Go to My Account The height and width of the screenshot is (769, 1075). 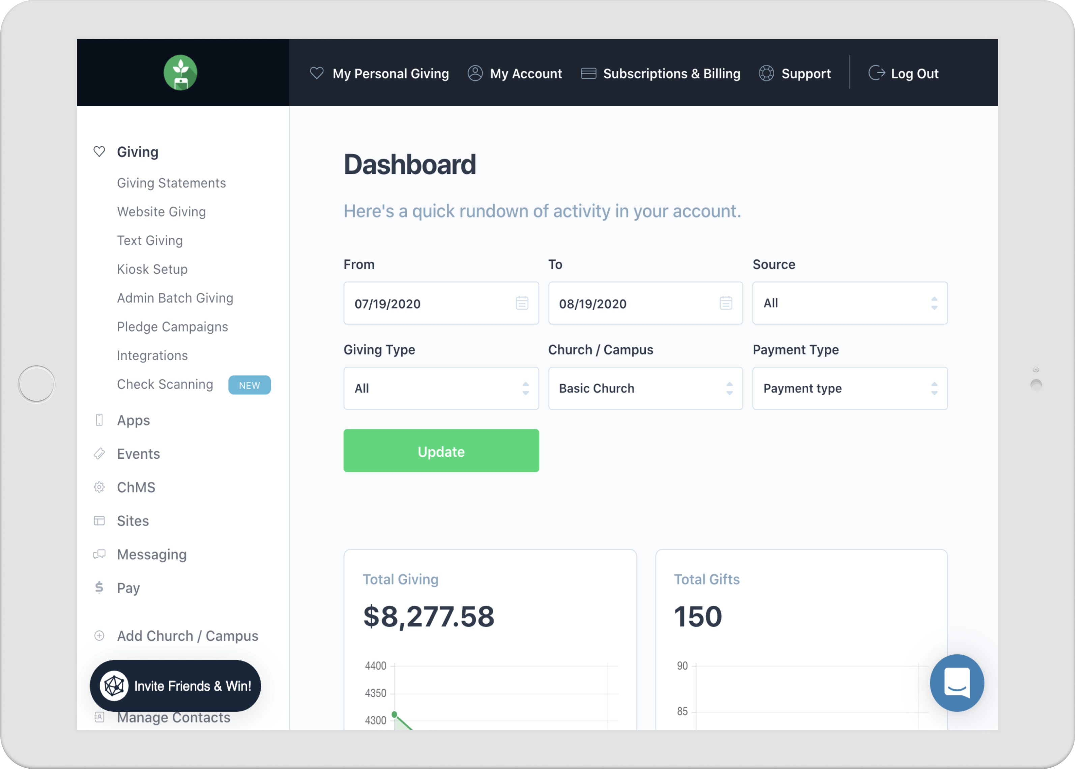pos(526,74)
